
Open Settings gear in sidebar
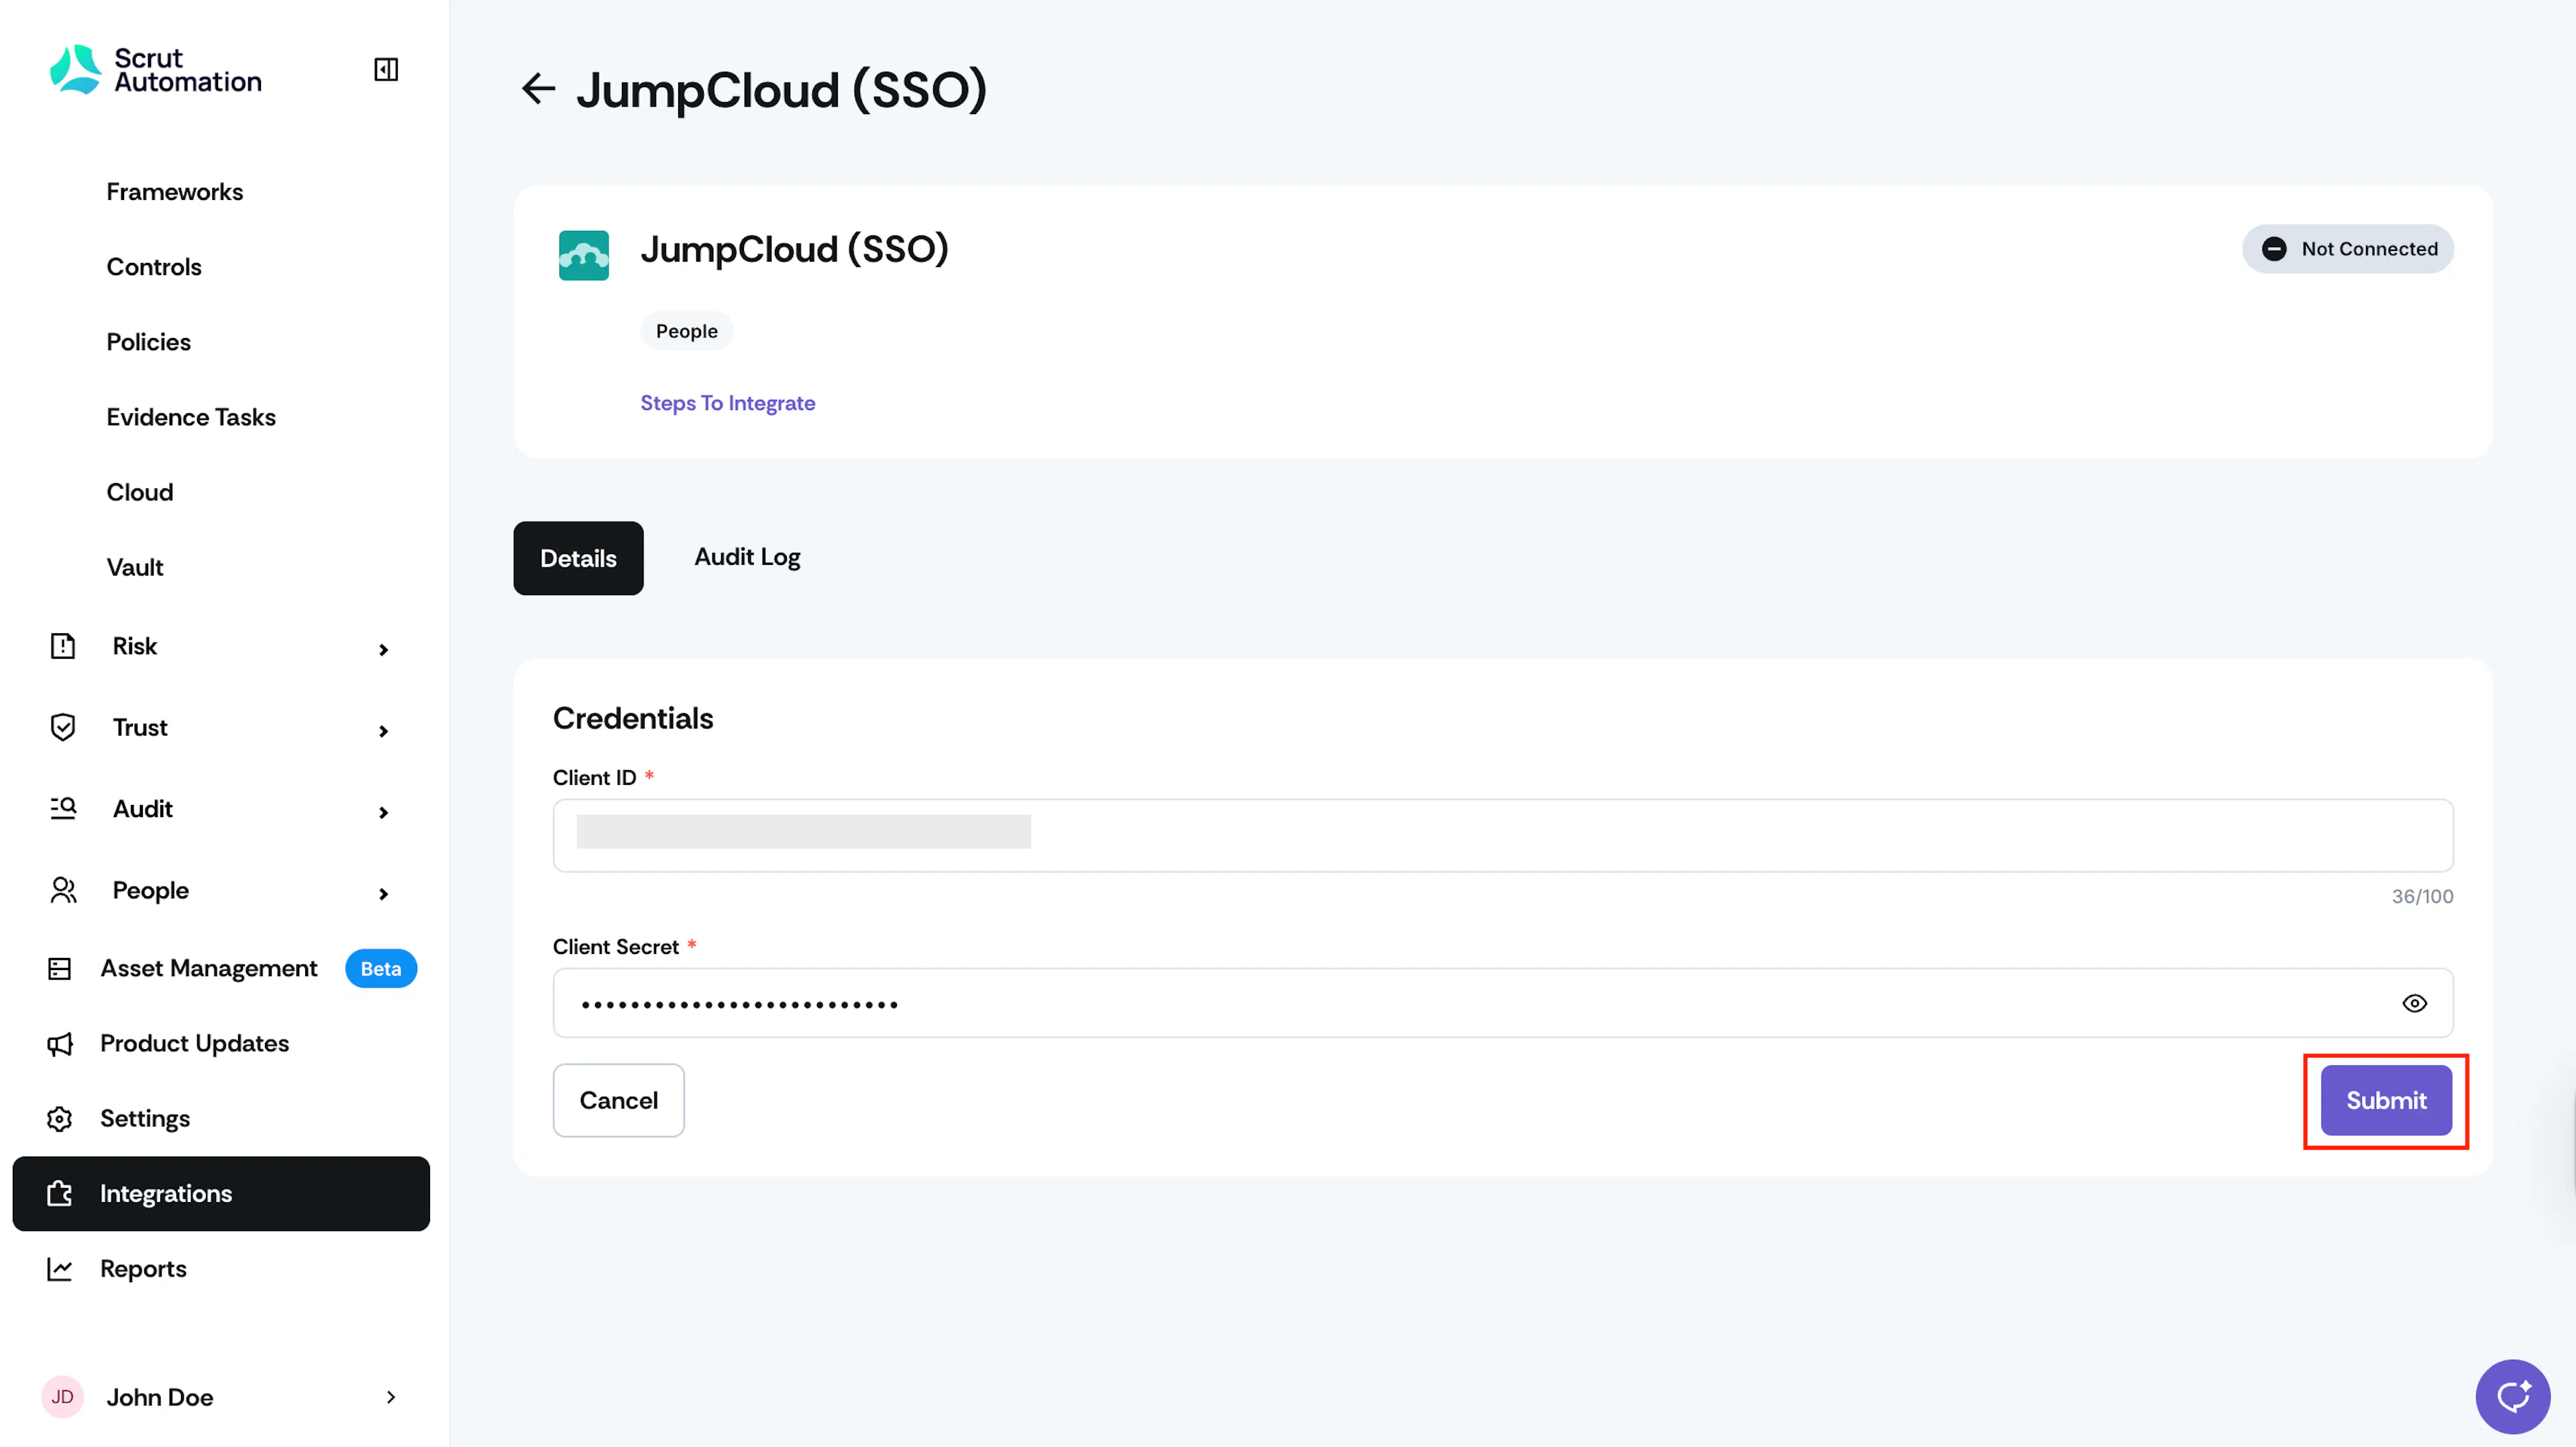tap(60, 1119)
